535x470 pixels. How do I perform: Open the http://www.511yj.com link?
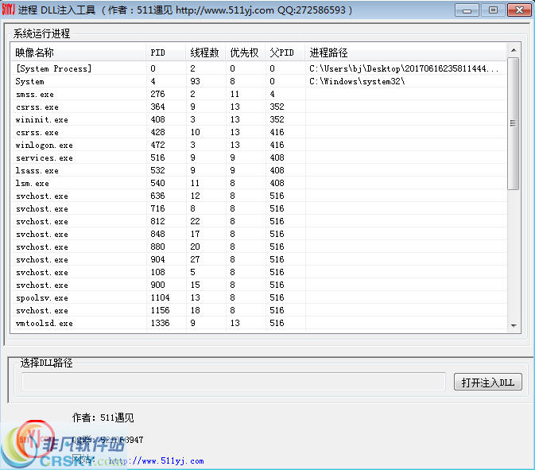coord(157,460)
